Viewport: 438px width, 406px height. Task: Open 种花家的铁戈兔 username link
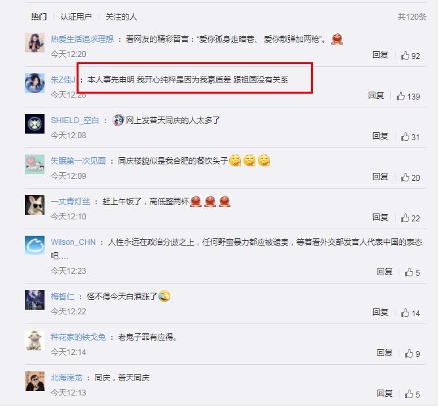pos(78,337)
